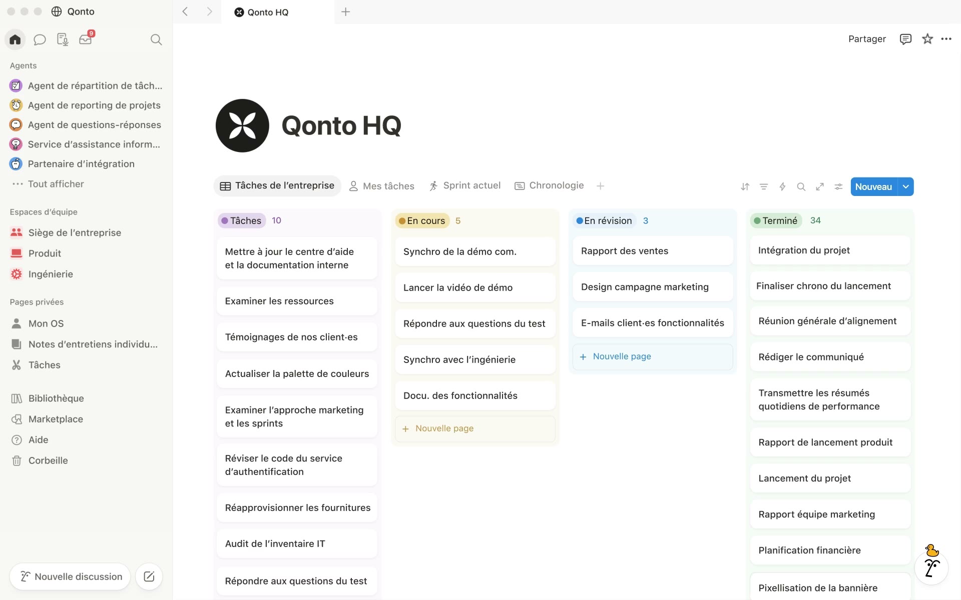Image resolution: width=961 pixels, height=600 pixels.
Task: Search the database with magnifier icon
Action: pyautogui.click(x=801, y=186)
